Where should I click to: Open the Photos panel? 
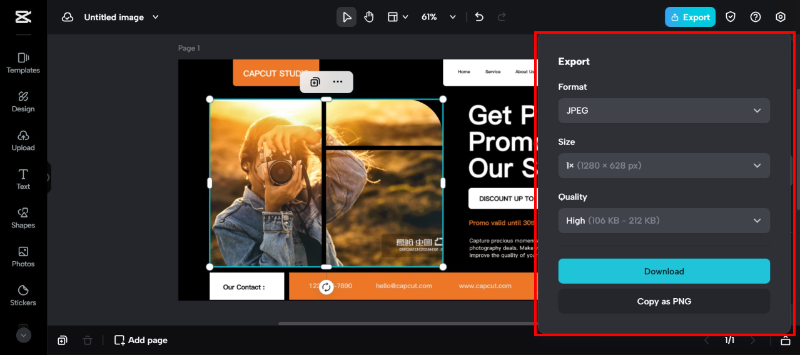click(23, 257)
